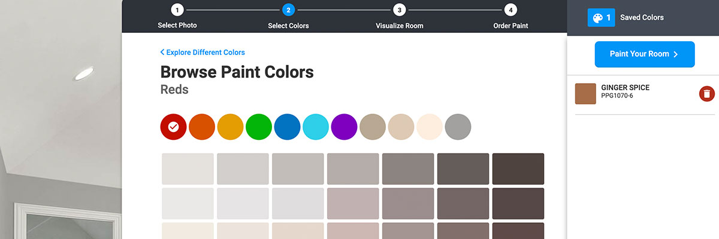The width and height of the screenshot is (719, 239).
Task: Select the red color family circle
Action: [173, 127]
